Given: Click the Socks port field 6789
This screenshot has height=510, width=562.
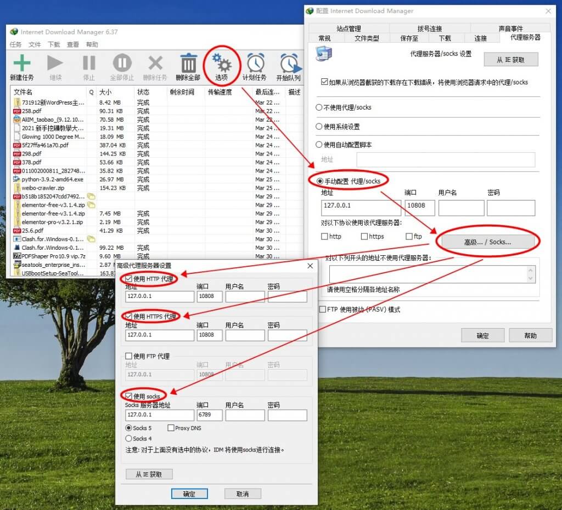Looking at the screenshot, I should click(210, 415).
